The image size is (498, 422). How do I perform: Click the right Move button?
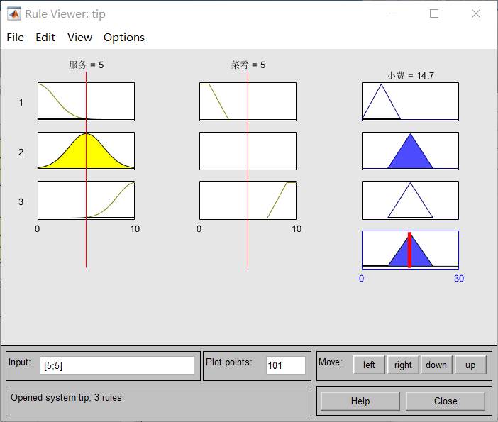click(x=403, y=365)
